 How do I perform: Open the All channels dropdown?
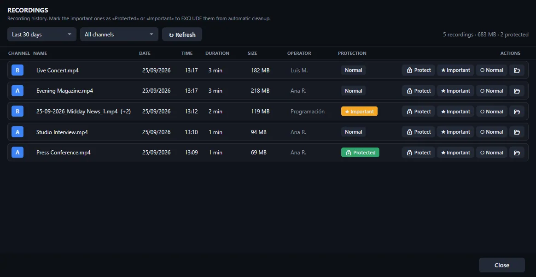119,34
